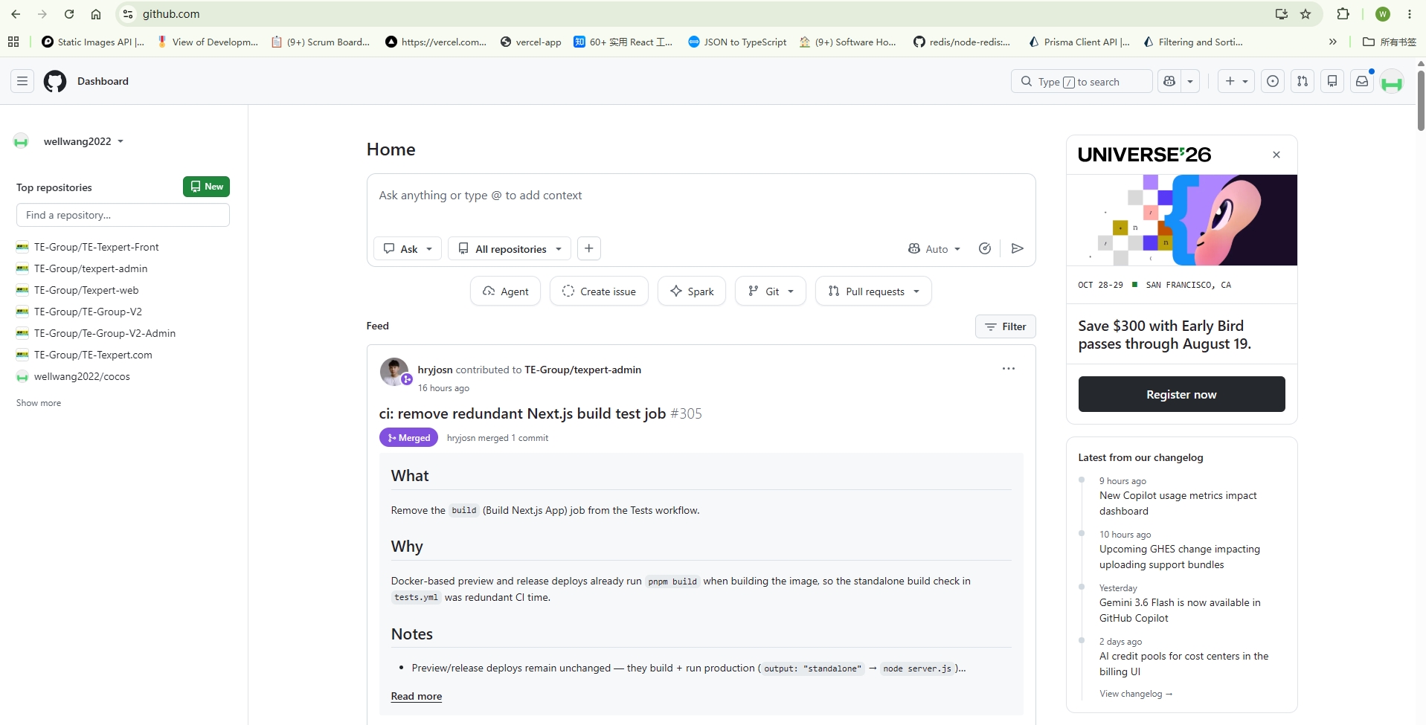Screen dimensions: 1426x725
Task: Click the Agent button
Action: (506, 291)
